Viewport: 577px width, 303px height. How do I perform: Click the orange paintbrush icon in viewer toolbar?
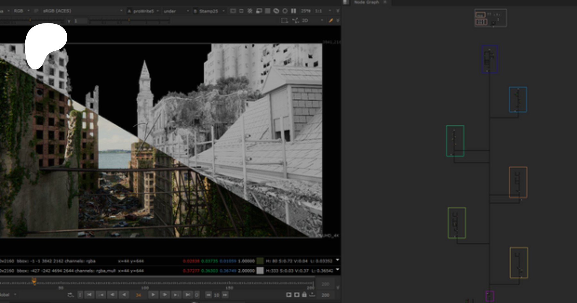331,21
